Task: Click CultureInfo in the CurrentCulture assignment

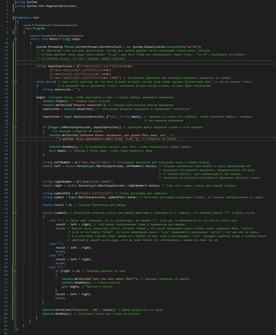Action: 177,47
